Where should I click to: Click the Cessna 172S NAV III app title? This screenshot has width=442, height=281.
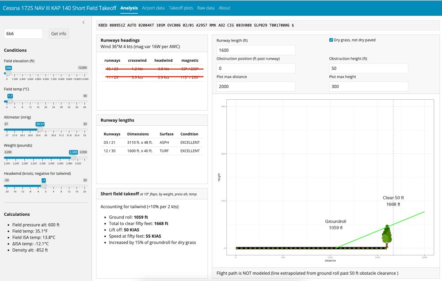pos(60,8)
